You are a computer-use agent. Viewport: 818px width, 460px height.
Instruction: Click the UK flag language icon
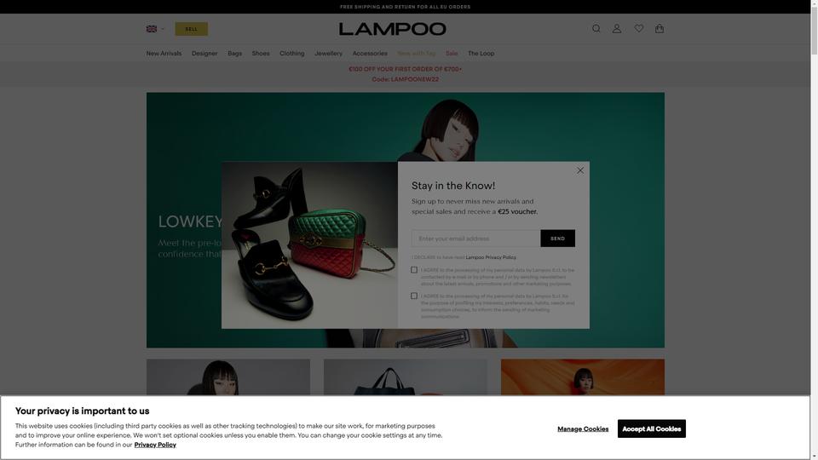152,29
